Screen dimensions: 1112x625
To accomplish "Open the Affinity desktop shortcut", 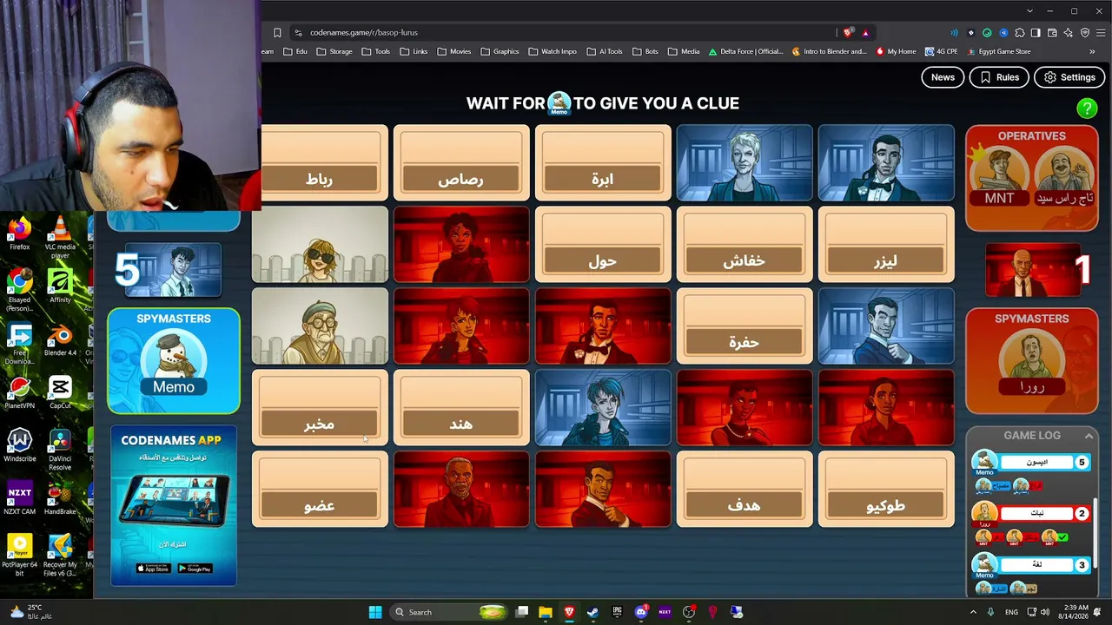I will [60, 286].
